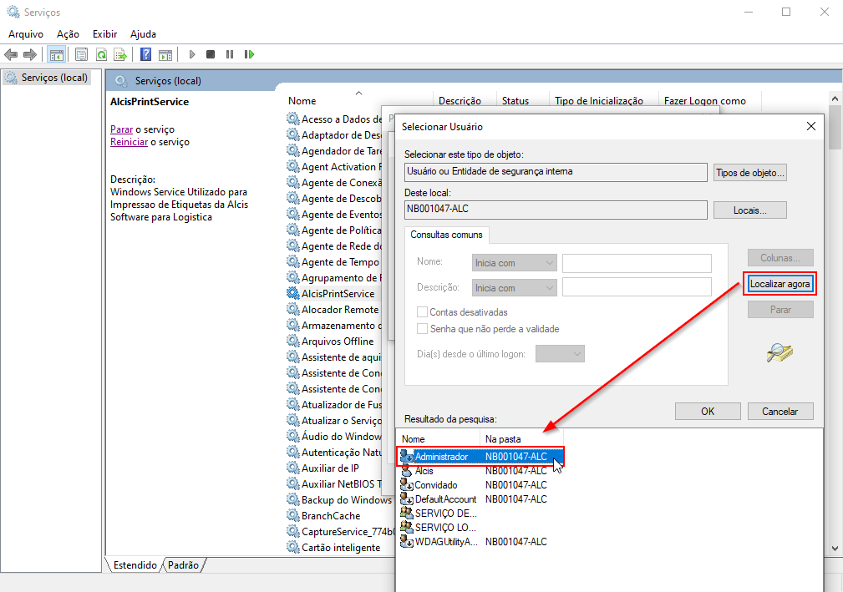Image resolution: width=843 pixels, height=592 pixels.
Task: Open the Ação menu
Action: [x=68, y=34]
